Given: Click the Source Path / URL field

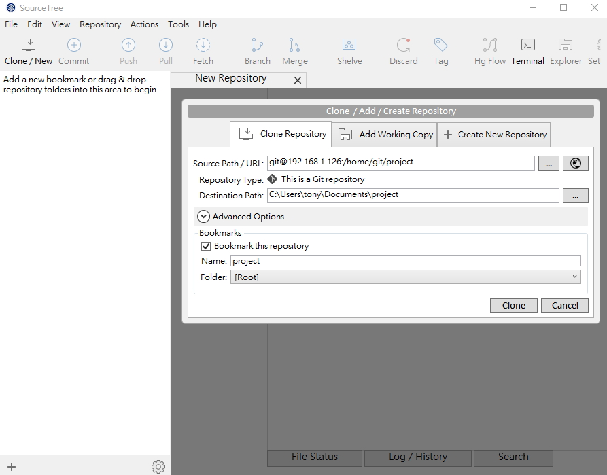Looking at the screenshot, I should pos(400,163).
